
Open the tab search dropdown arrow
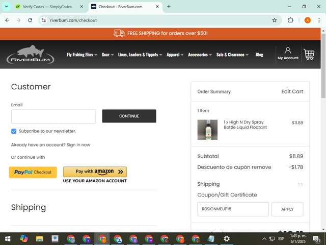pyautogui.click(x=7, y=7)
